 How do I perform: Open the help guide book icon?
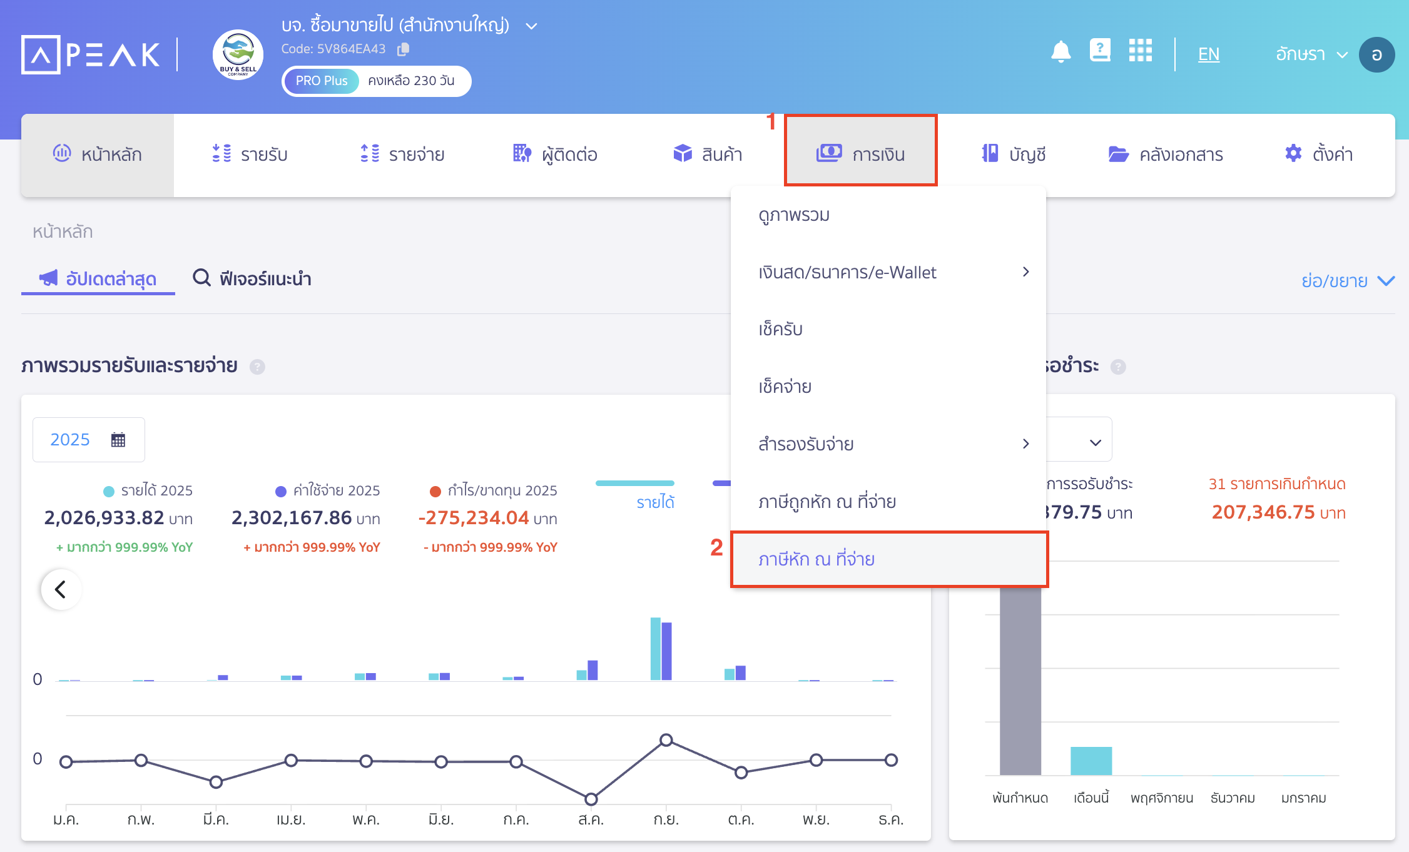pos(1100,50)
